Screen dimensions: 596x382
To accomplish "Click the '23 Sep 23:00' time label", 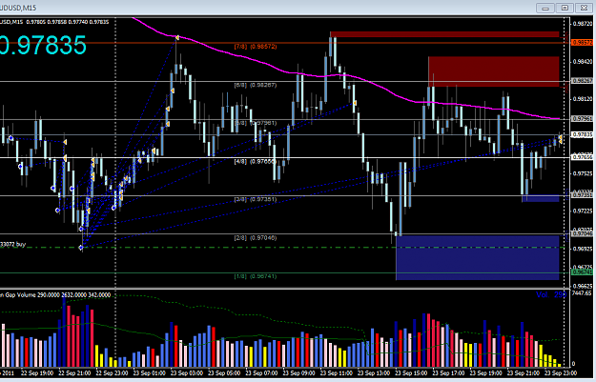I will click(561, 372).
